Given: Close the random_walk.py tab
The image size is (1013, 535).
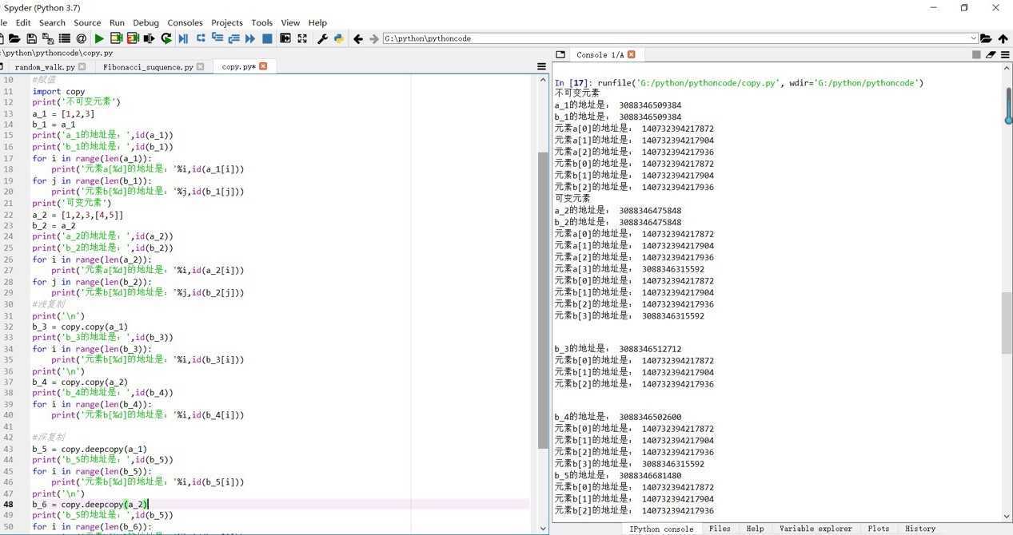Looking at the screenshot, I should point(82,67).
